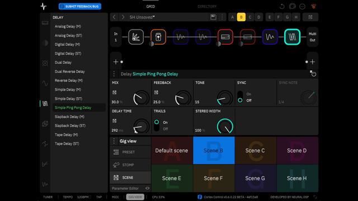Open delay block three-dot menu

pos(114,74)
